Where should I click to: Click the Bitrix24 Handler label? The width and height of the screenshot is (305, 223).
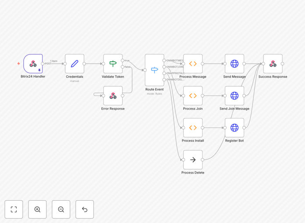pos(33,77)
